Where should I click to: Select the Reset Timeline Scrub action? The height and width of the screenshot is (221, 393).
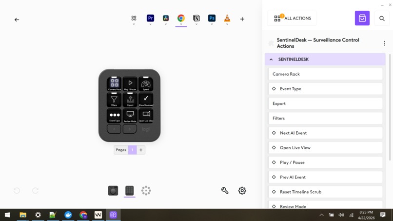point(326,192)
